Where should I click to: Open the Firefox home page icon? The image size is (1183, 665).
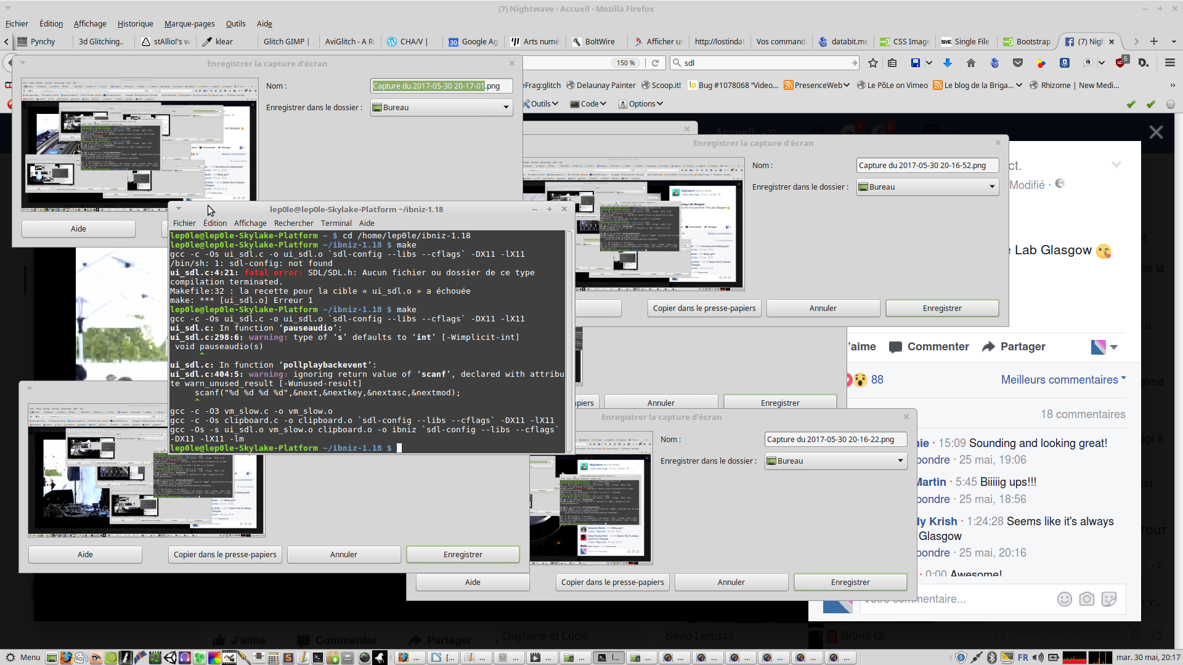(x=971, y=63)
